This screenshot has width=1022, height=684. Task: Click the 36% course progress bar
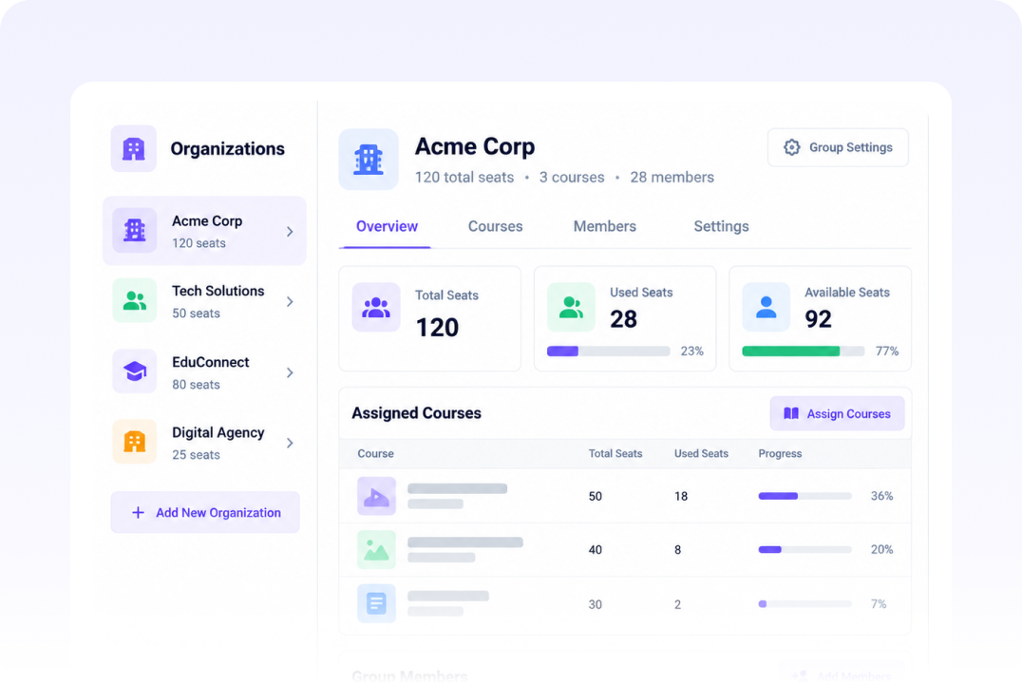804,496
